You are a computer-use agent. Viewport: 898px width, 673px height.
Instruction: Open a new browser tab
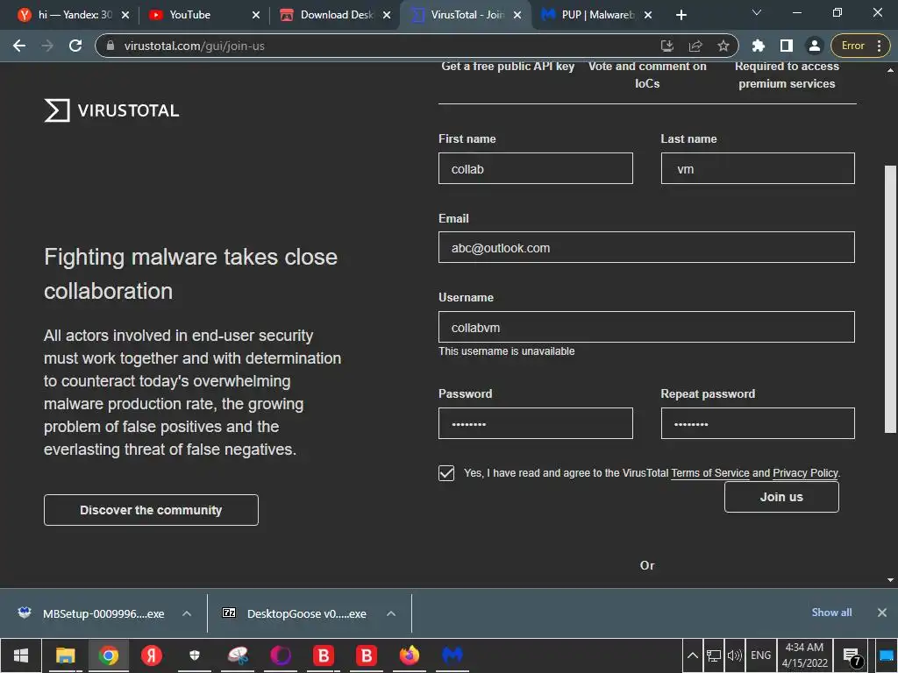pos(681,15)
